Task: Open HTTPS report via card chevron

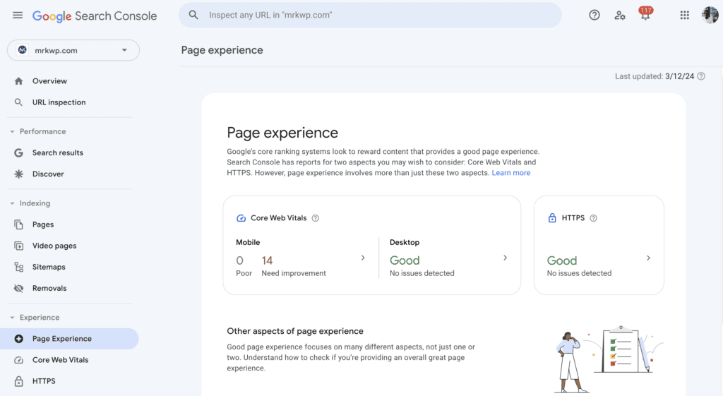Action: click(648, 258)
